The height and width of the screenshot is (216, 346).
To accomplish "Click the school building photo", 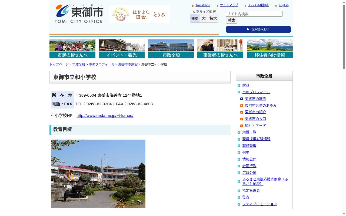I will (98, 174).
